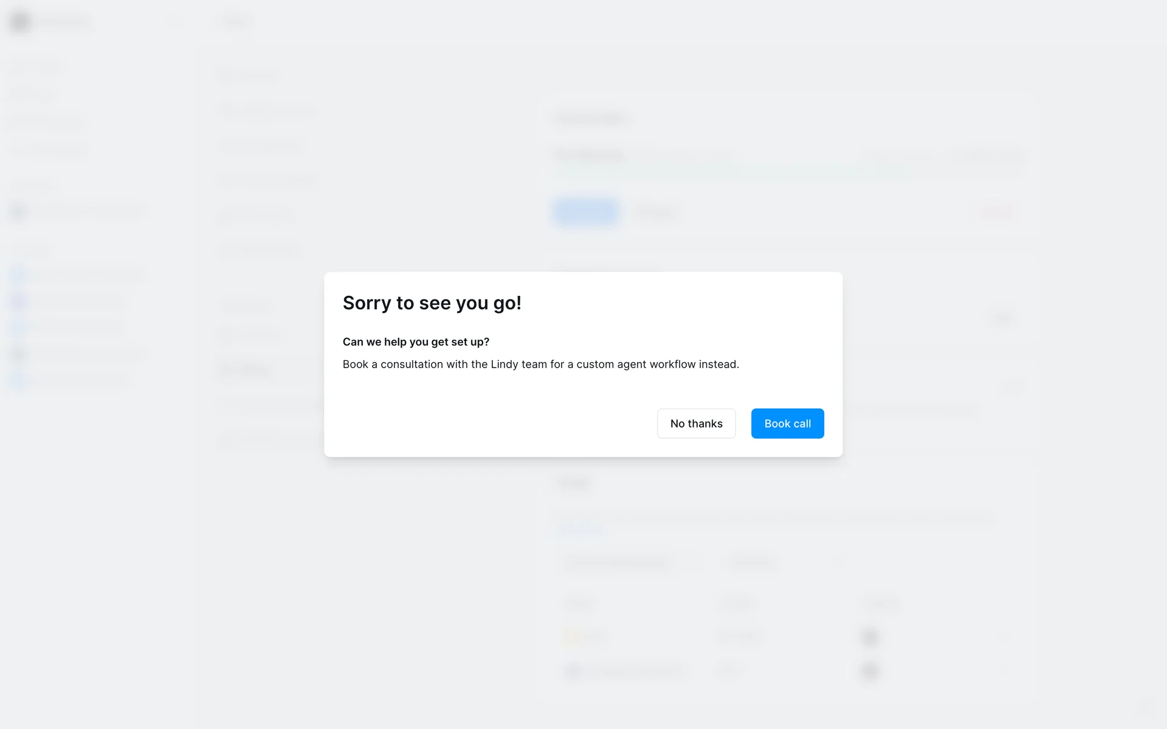Click the blurred yellow icon in bottom table
The width and height of the screenshot is (1167, 729).
(572, 637)
